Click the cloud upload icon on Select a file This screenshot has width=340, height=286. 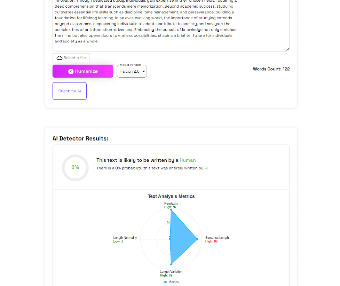tap(59, 57)
